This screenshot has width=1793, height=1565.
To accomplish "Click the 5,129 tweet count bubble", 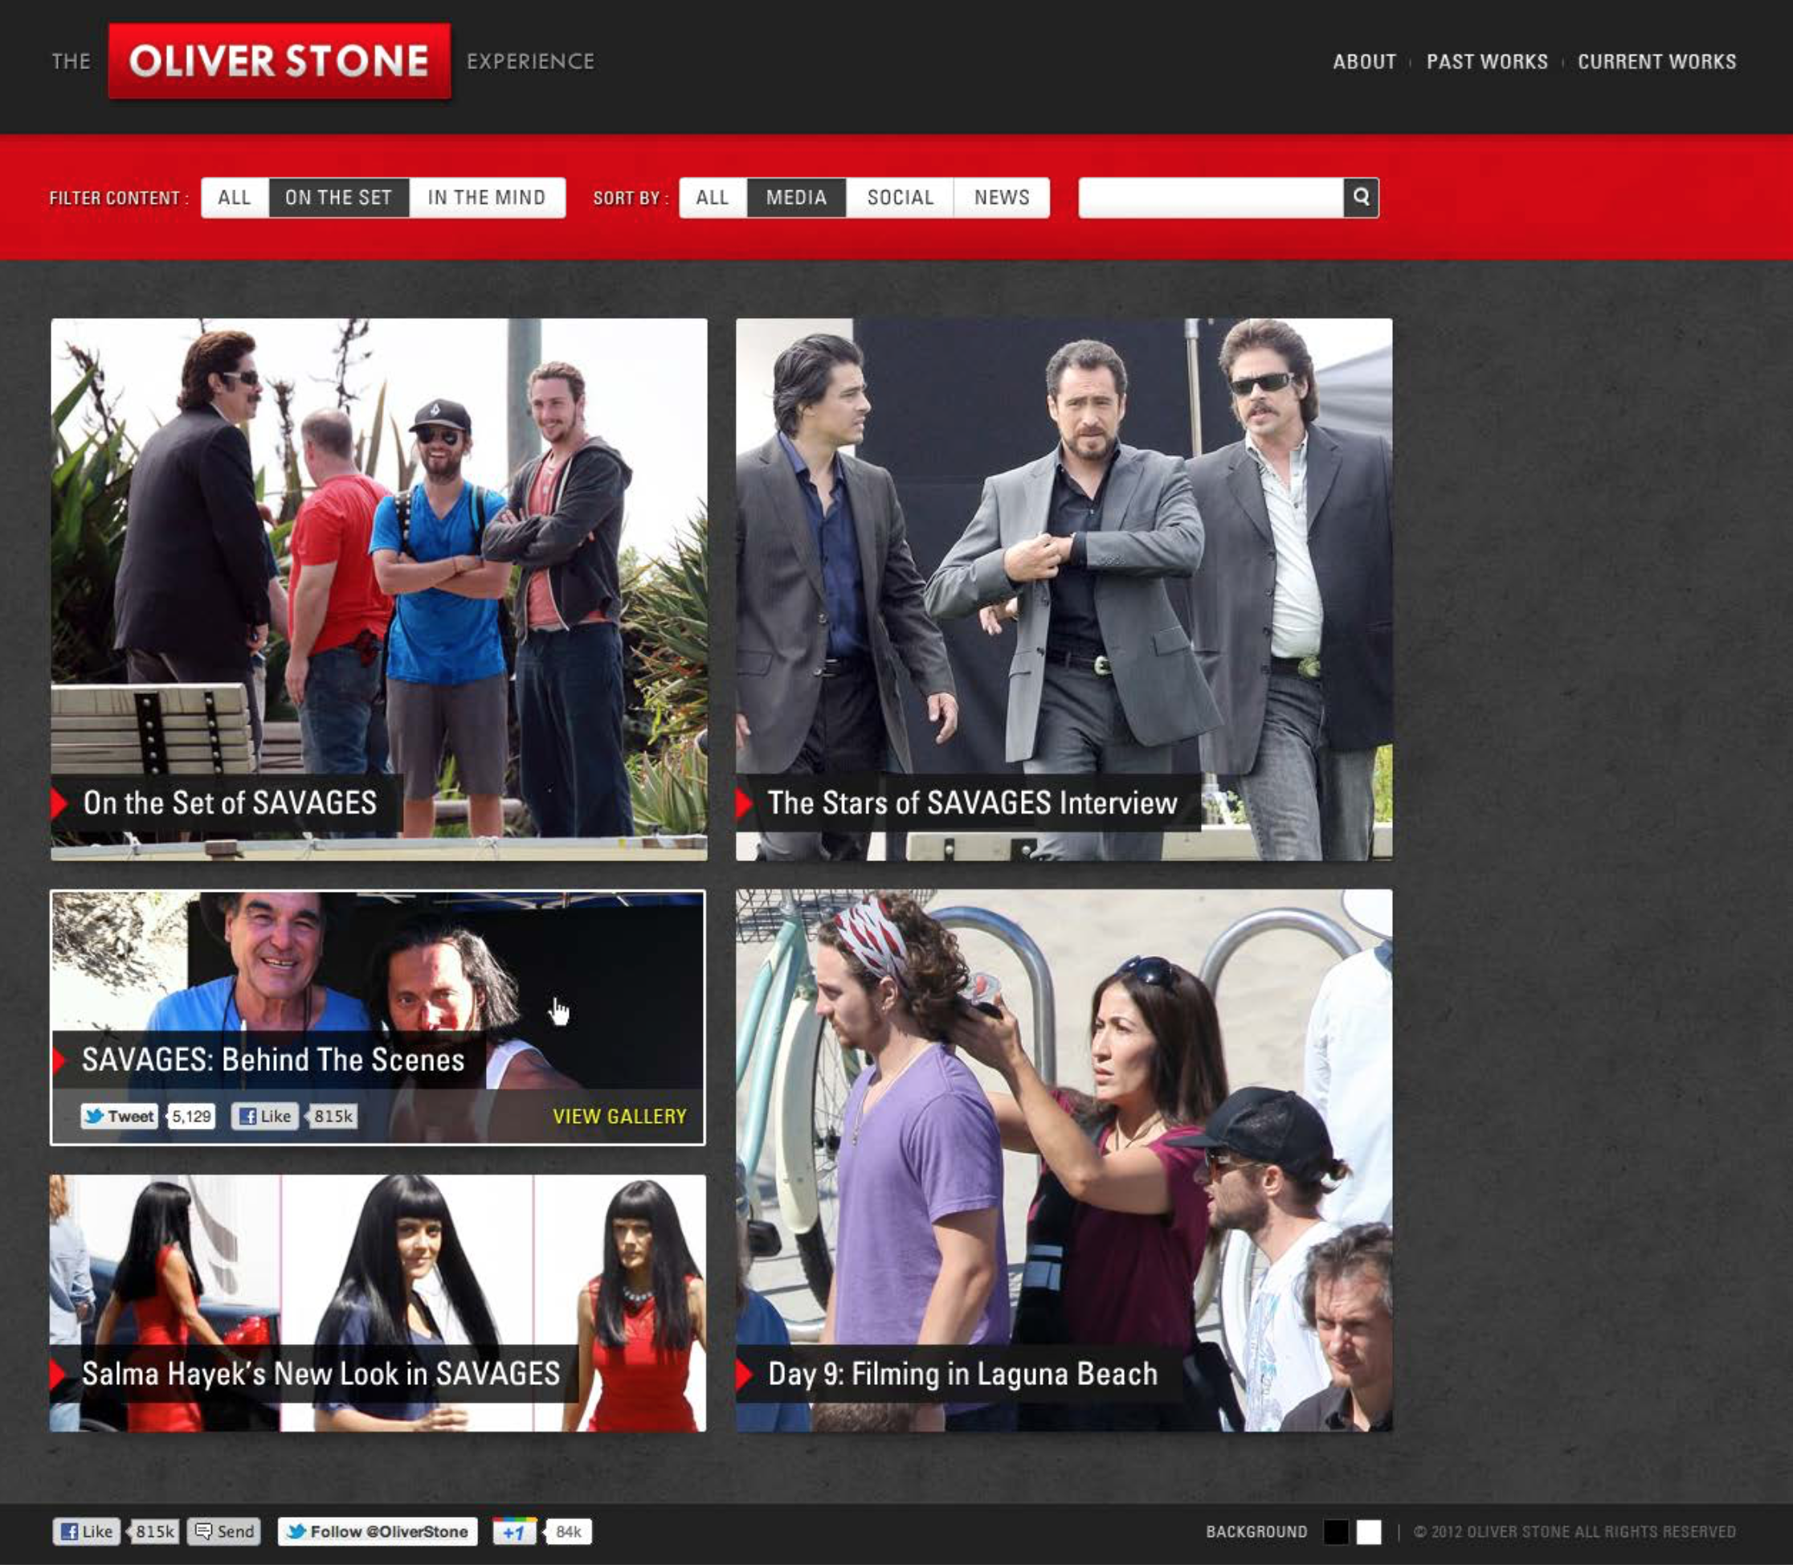I will click(191, 1116).
